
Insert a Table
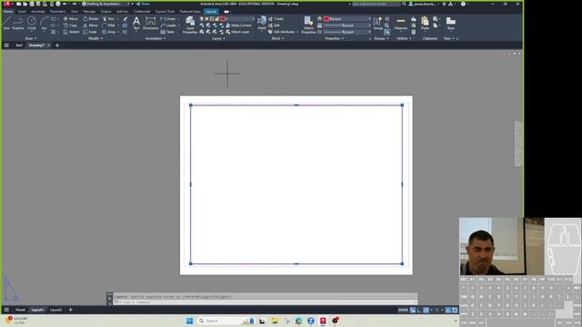click(167, 32)
